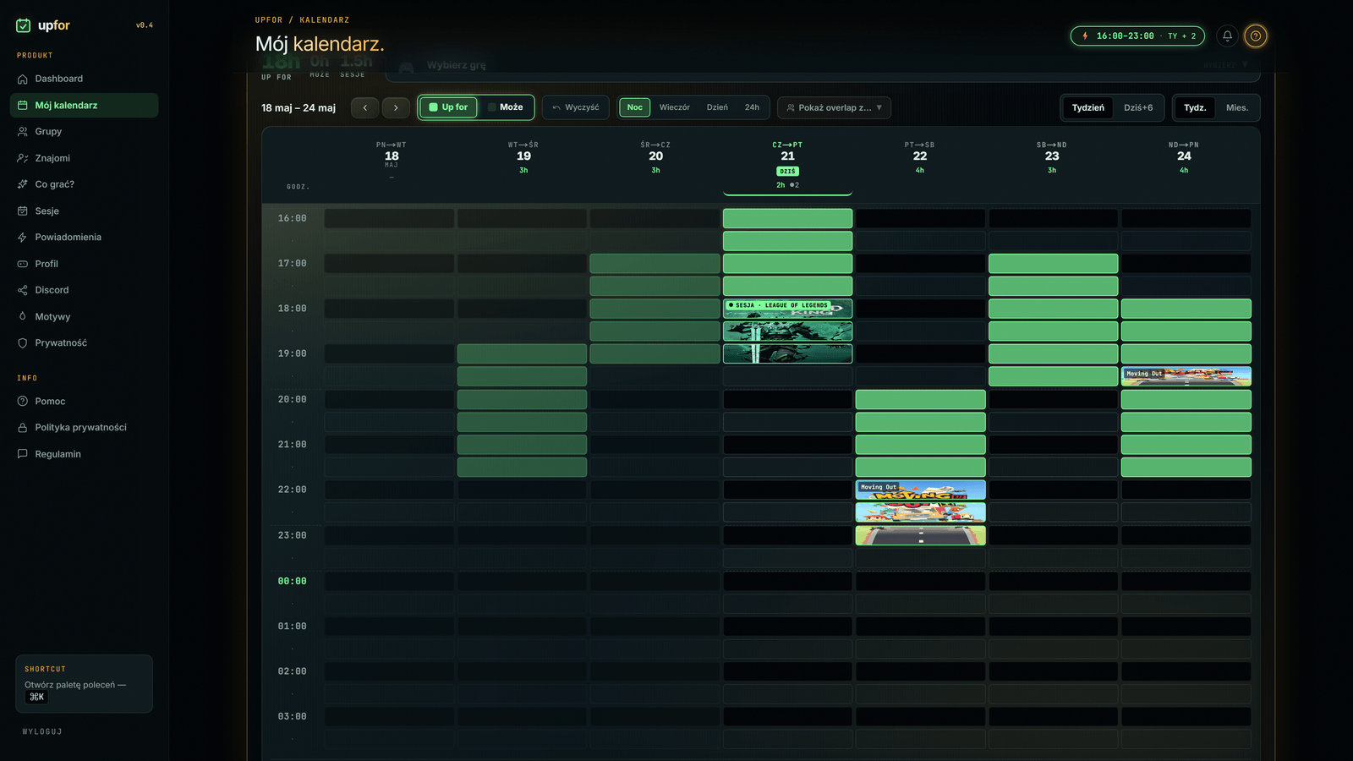Open the League of Legends session block
This screenshot has height=761, width=1353.
point(787,331)
